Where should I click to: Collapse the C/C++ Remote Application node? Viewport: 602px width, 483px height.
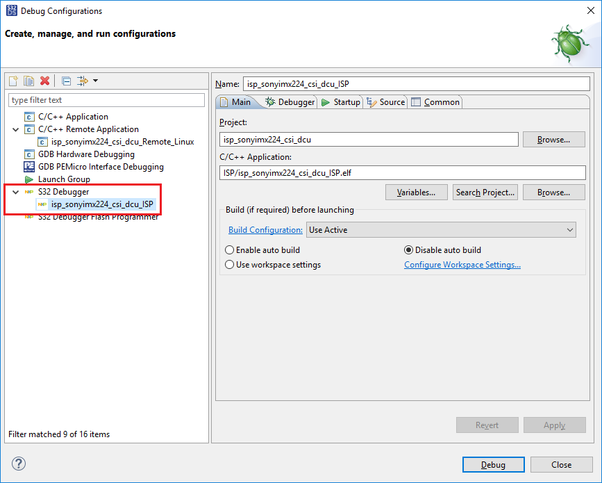coord(16,129)
